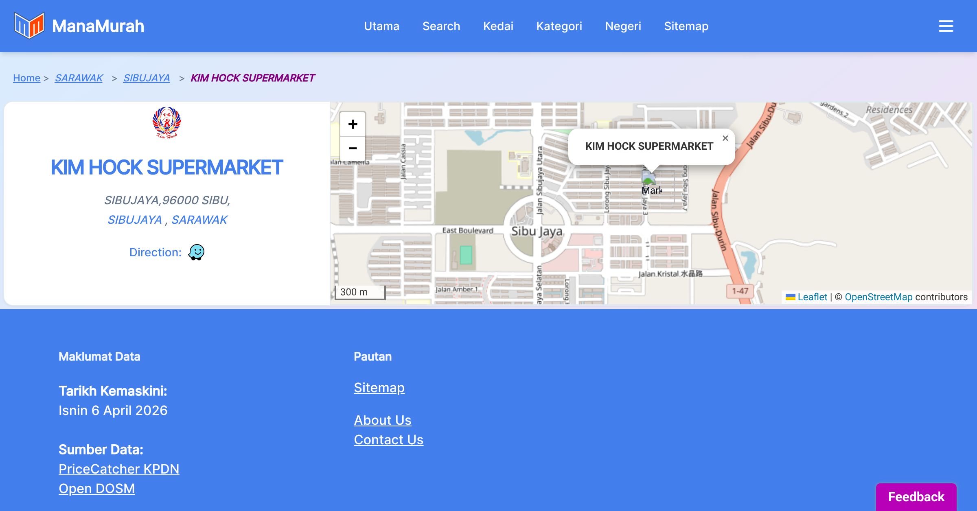Screen dimensions: 977x511
Task: Click the SIBUJAYA breadcrumb link
Action: click(146, 78)
